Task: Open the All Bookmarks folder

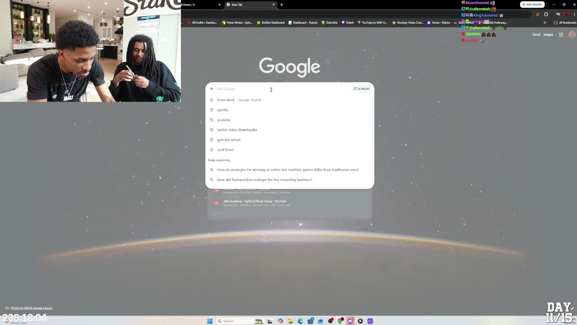Action: coord(565,23)
